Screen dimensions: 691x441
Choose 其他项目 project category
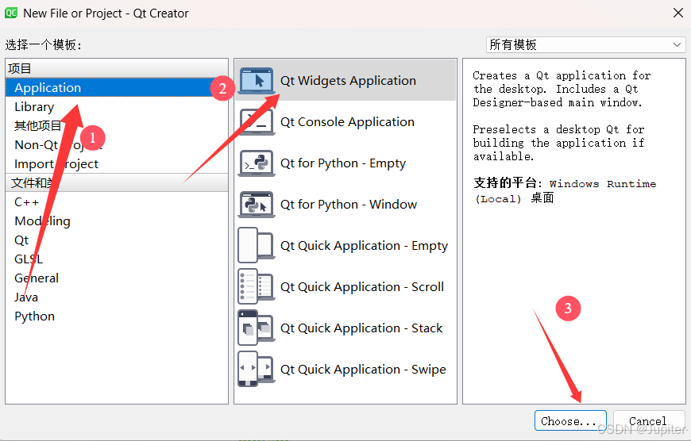coord(117,125)
